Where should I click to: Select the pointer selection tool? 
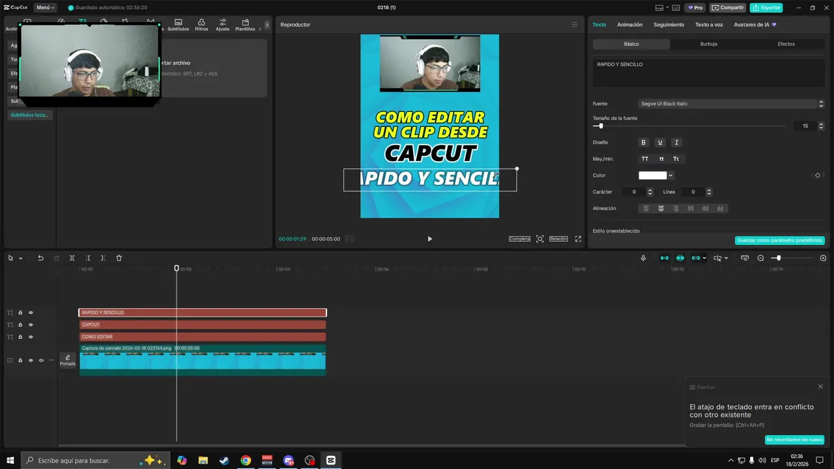pyautogui.click(x=10, y=258)
